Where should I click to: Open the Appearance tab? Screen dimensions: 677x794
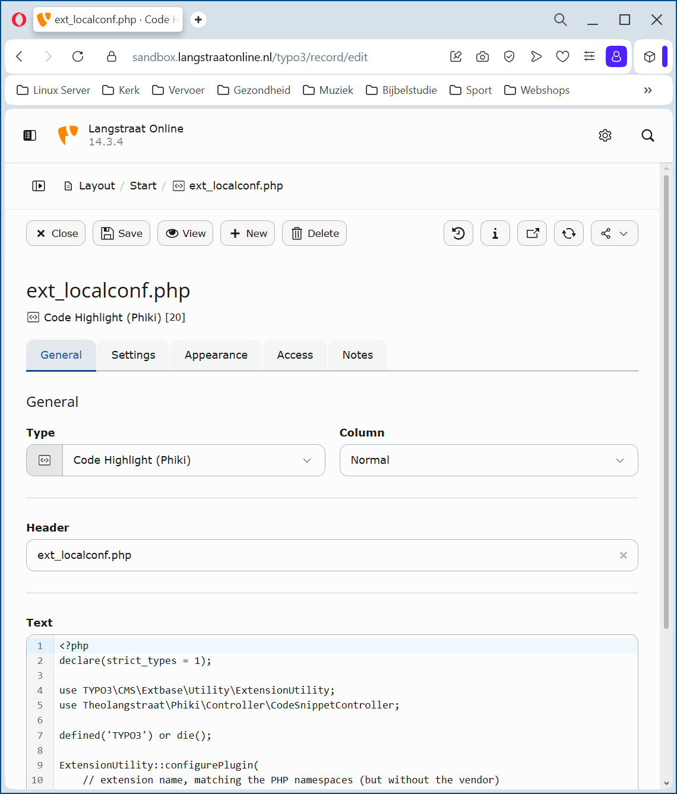point(216,355)
